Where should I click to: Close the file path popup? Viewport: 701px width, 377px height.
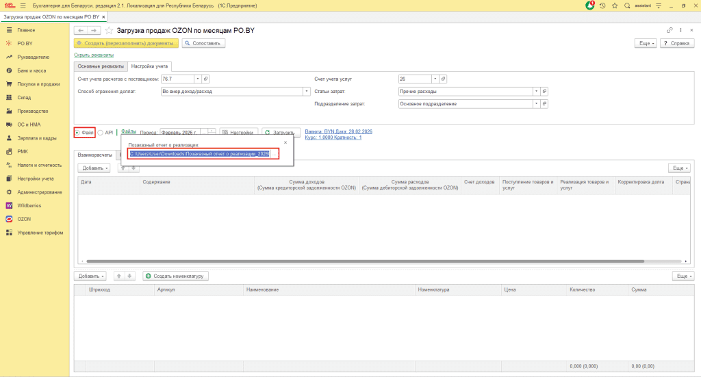(285, 142)
